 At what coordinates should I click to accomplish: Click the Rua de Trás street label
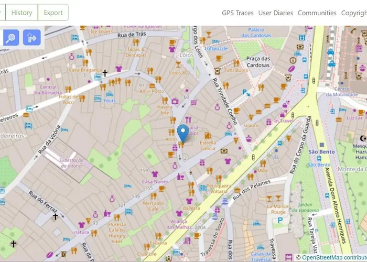tap(132, 35)
